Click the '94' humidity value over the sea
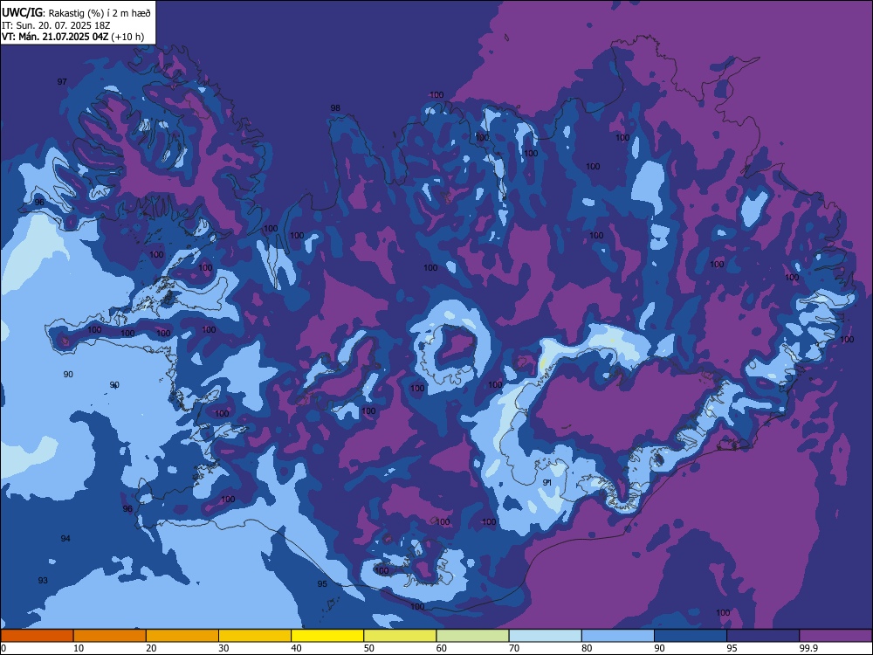Screen dimensions: 873x655 (65, 539)
